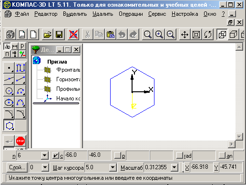Undo the last action
Image resolution: width=246 pixels, height=185 pixels.
pyautogui.click(x=122, y=34)
